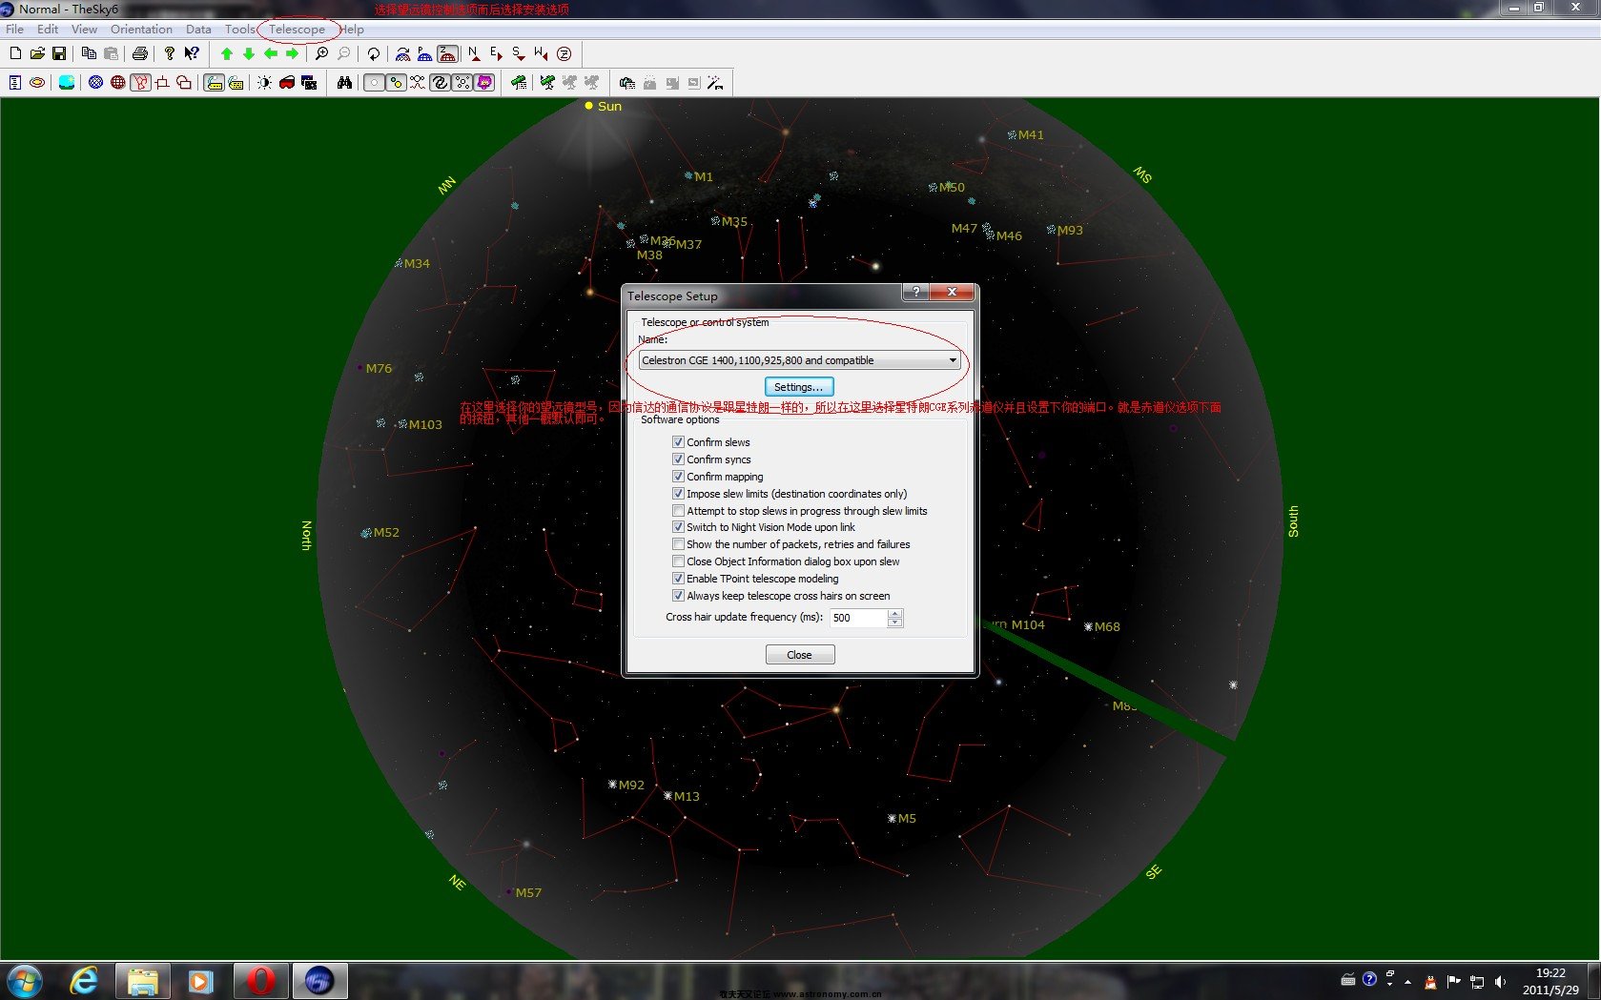Copy the chart to clipboard
Screen dimensions: 1601x1000
(x=89, y=53)
